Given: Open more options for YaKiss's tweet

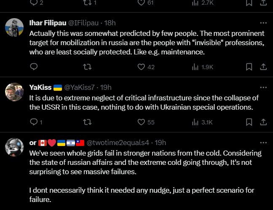Looking at the screenshot, I should pos(263,87).
